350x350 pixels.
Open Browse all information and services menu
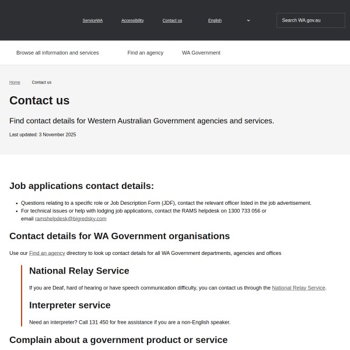point(58,52)
